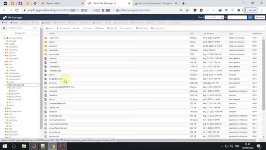Bookmark page with the star icon
Screen dimensions: 266x150
[x=187, y=10]
